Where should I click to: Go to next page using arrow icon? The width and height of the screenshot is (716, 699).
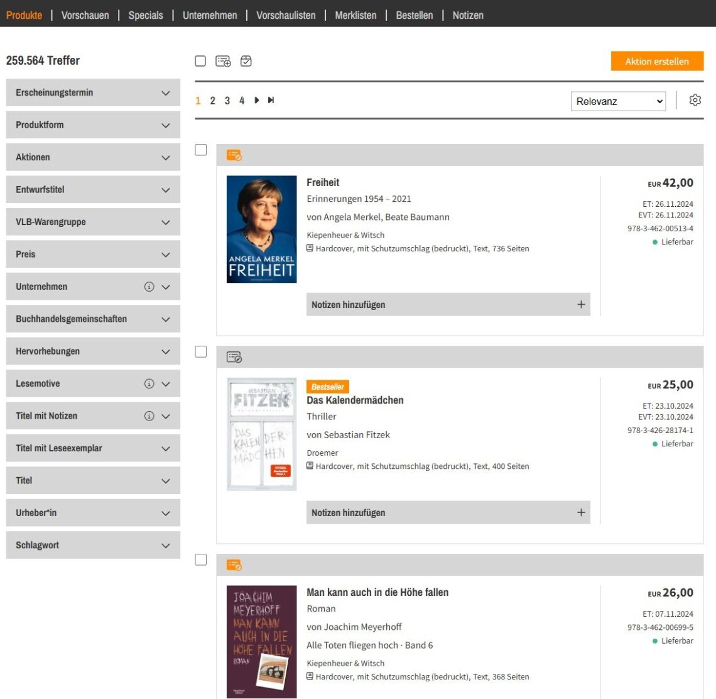(x=257, y=101)
